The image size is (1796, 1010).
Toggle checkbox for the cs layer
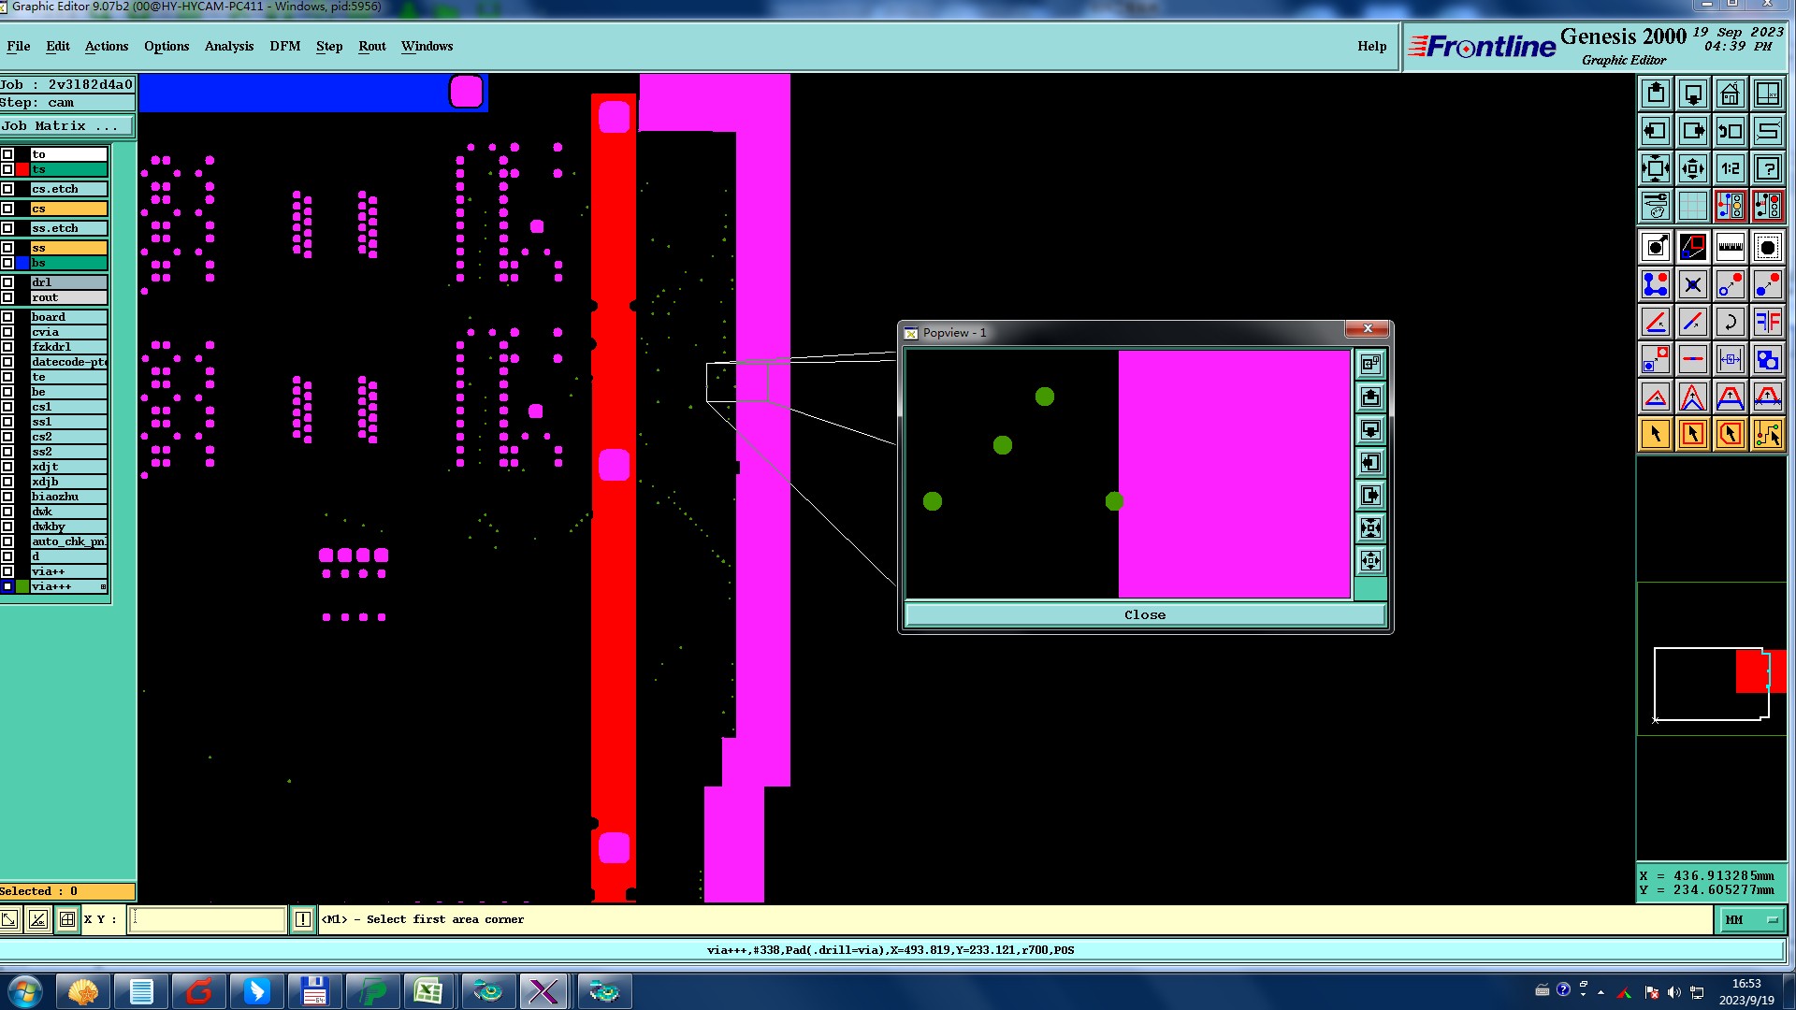7,209
